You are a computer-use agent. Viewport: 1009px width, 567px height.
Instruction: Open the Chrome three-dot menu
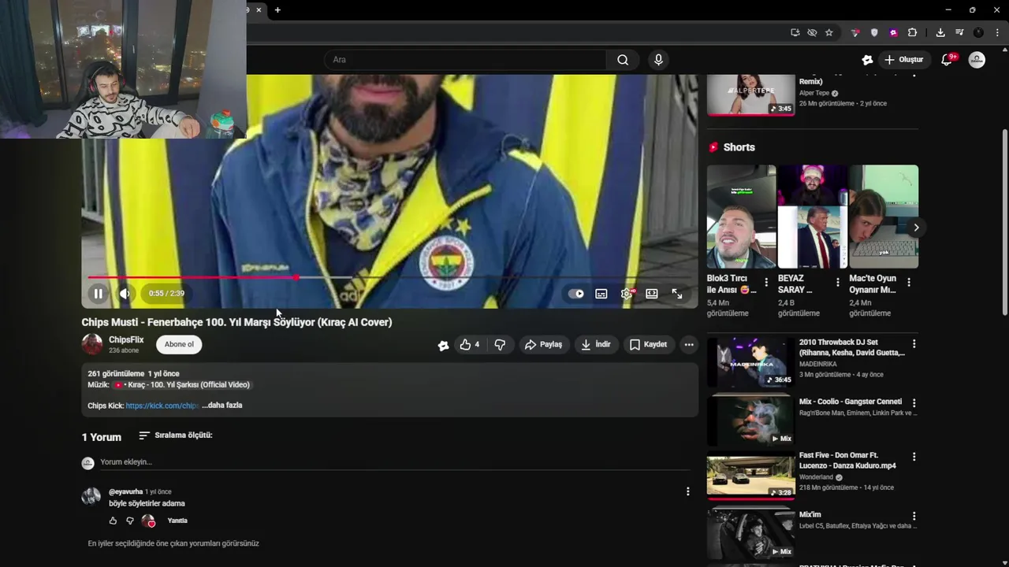(997, 32)
